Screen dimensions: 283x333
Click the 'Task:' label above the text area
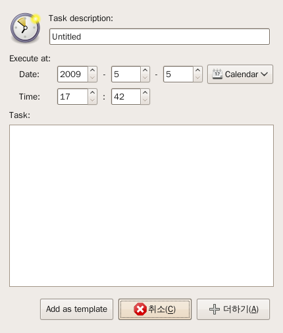coord(20,115)
